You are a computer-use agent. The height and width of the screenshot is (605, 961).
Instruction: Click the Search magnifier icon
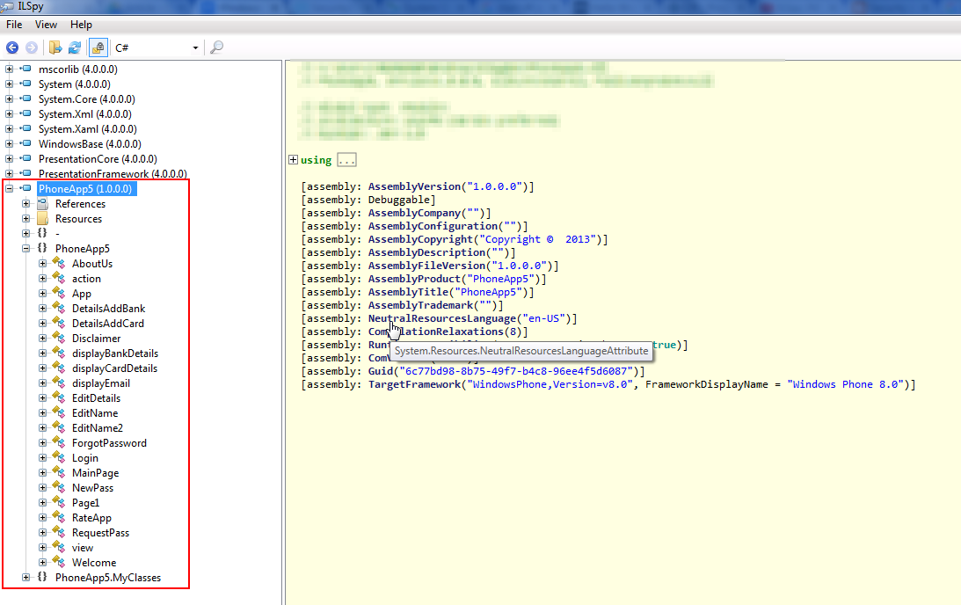point(216,47)
